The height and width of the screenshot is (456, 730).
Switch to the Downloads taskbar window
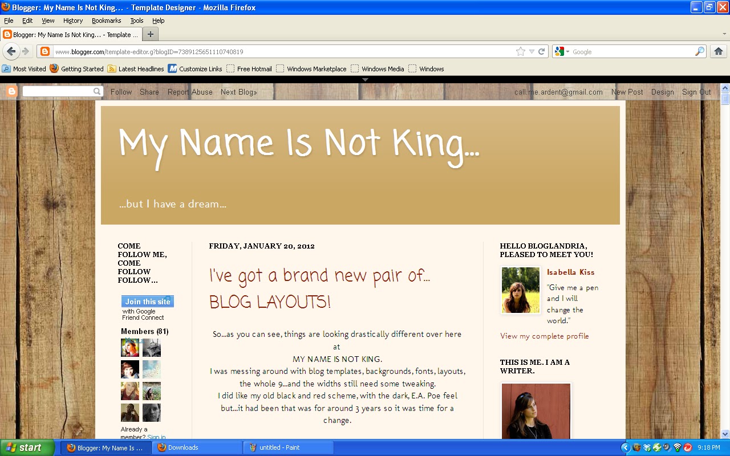[x=197, y=447]
